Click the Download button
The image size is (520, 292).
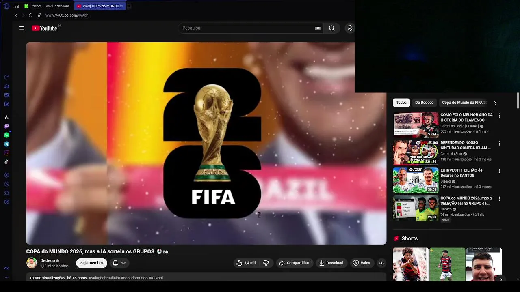click(x=331, y=263)
